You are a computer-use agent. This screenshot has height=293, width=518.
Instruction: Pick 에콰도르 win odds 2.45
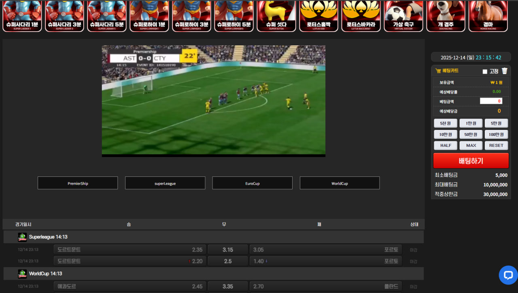130,287
